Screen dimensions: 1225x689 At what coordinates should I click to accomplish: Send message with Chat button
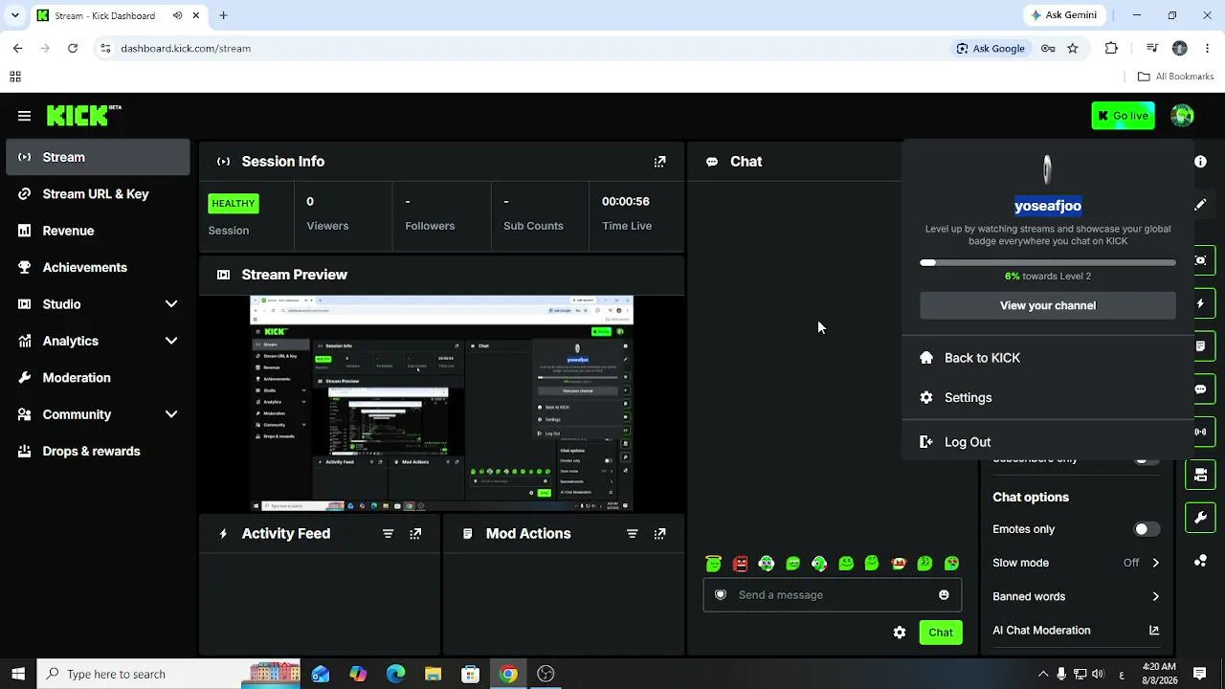click(941, 633)
